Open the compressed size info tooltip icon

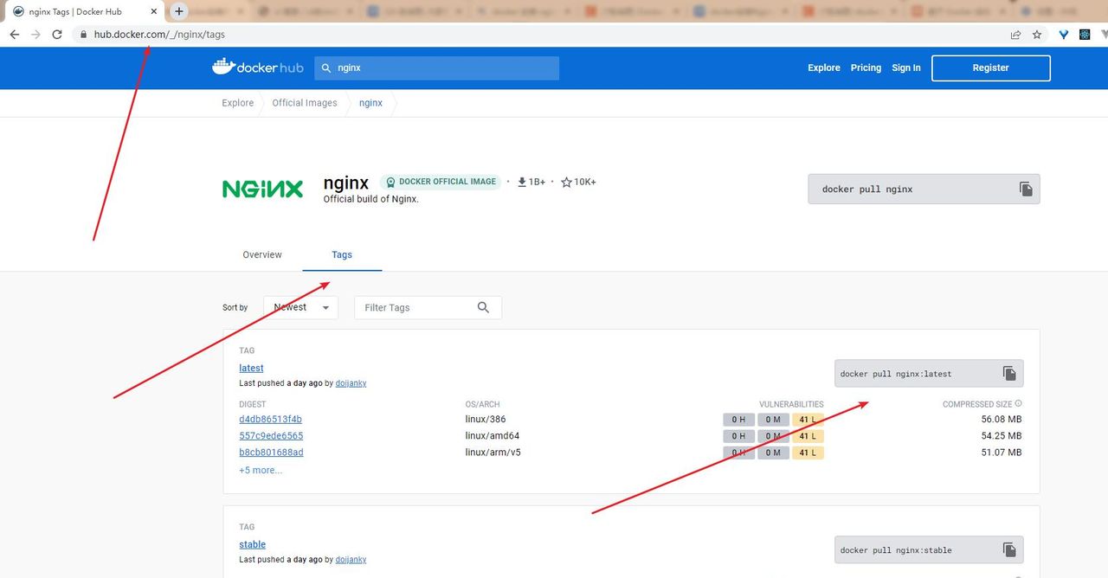1018,403
